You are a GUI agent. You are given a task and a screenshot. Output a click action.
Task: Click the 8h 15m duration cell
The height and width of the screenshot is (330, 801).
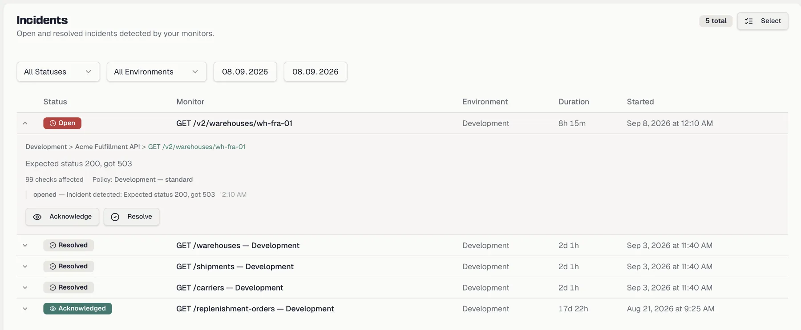[572, 123]
